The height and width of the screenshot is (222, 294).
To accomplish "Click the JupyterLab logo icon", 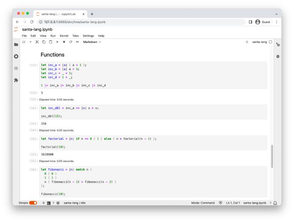I will (x=16, y=29).
